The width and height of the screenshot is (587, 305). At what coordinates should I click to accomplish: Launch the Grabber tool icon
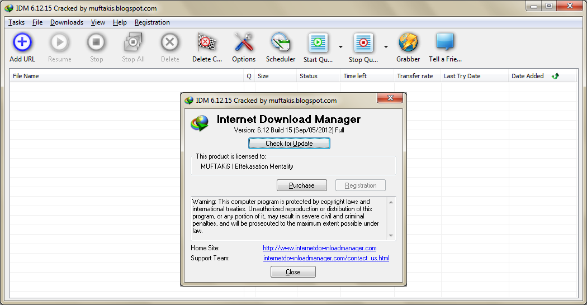[408, 42]
